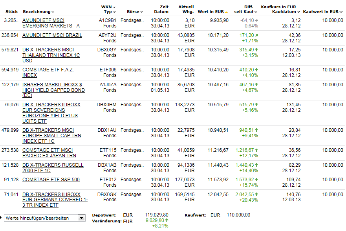Sort by Bezeichnung column arrow
This screenshot has width=346, height=231.
53,12
